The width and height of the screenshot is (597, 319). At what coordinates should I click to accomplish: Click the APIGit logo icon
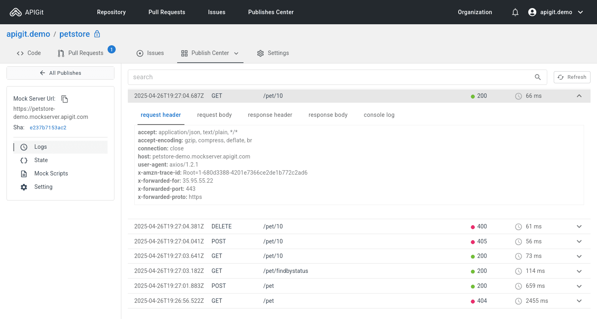[x=16, y=12]
